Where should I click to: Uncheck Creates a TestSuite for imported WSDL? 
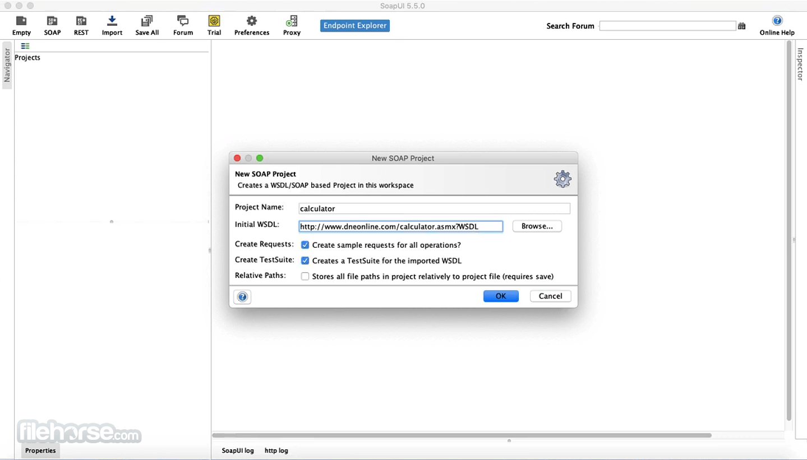coord(305,261)
